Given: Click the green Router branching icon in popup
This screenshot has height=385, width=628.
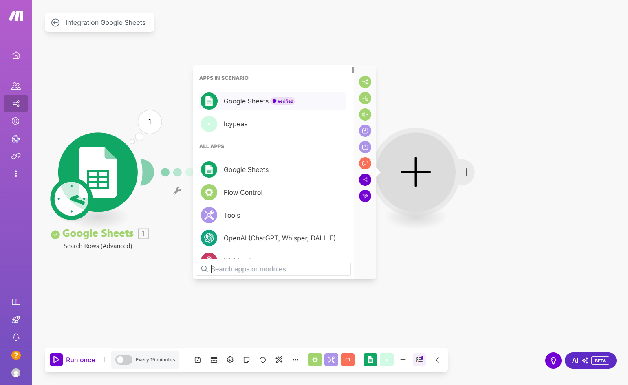Looking at the screenshot, I should click(x=365, y=82).
